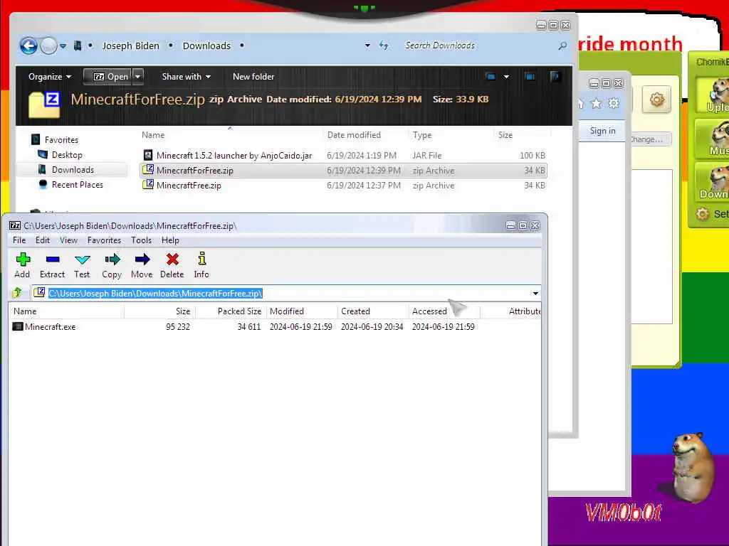Click Downloads breadcrumb in Explorer address bar

click(206, 45)
